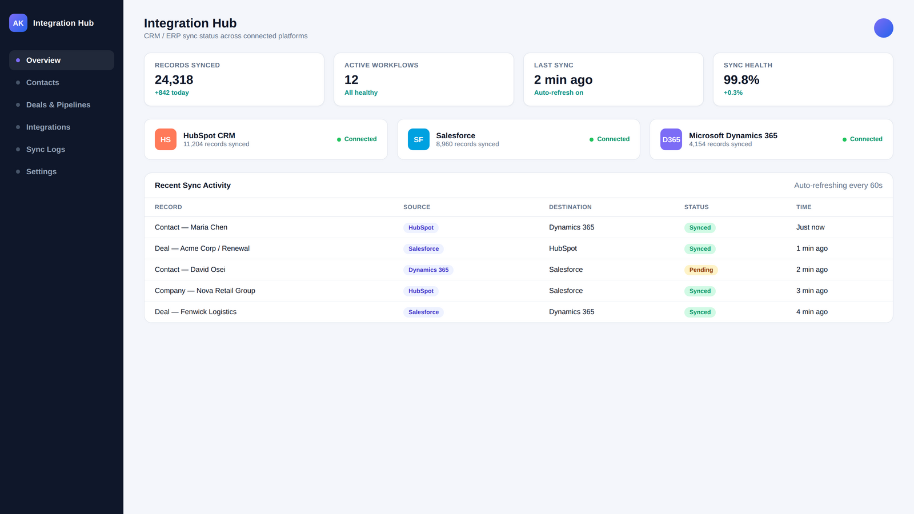Click the +842 today text

click(x=172, y=93)
